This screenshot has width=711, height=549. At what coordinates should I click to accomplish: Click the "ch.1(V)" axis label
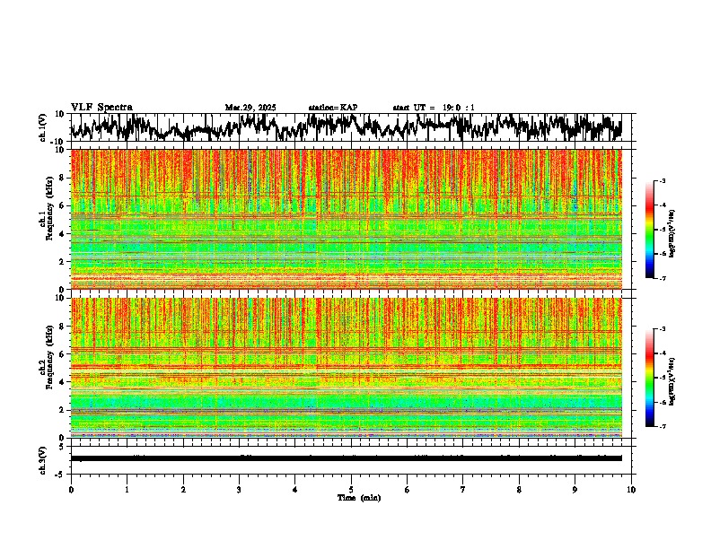click(43, 127)
